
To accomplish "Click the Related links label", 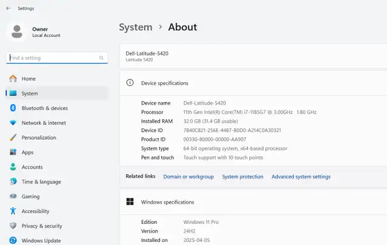I will point(140,176).
